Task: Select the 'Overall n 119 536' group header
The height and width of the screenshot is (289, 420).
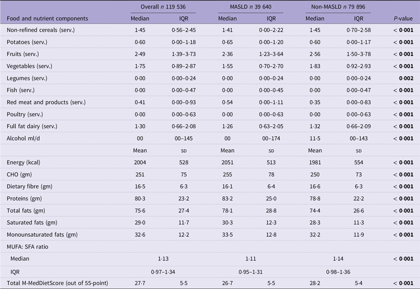Action: [163, 7]
